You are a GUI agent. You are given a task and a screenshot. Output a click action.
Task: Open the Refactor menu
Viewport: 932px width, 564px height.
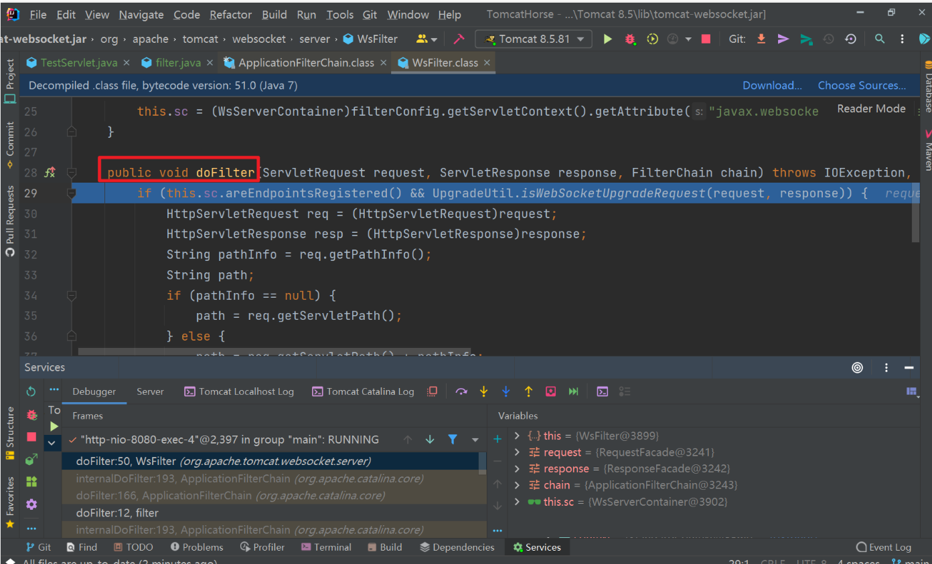coord(230,14)
